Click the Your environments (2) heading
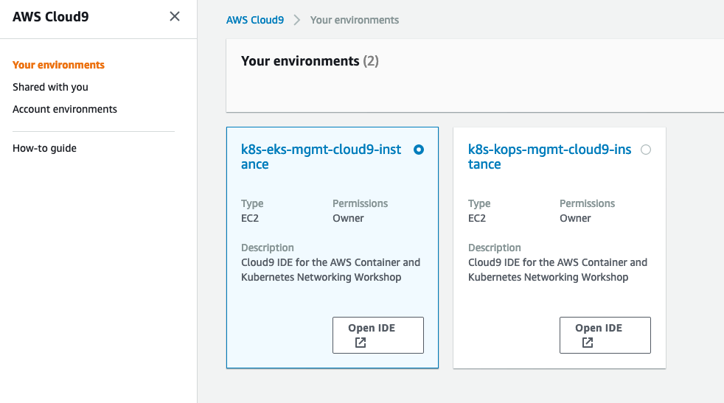The width and height of the screenshot is (724, 403). 310,61
